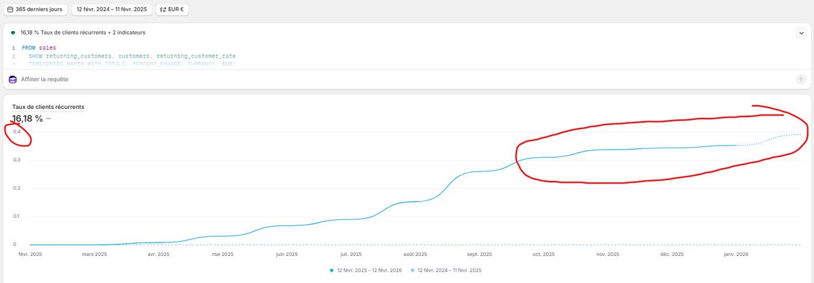Open the EUR € currency selector
814x283 pixels.
[173, 10]
